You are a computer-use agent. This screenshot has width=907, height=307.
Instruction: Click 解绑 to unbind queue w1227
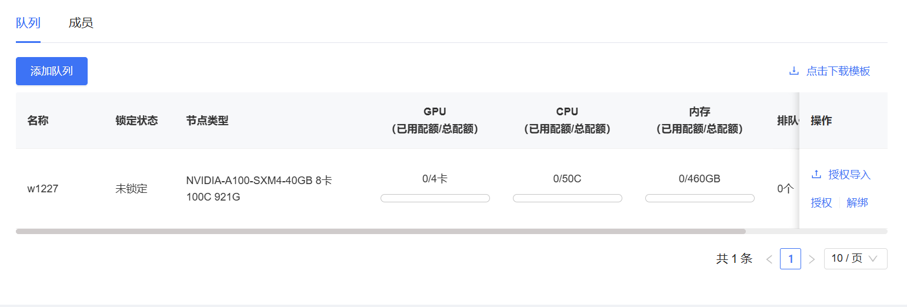point(858,203)
